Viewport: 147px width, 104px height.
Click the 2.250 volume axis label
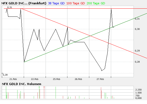[x=138, y=90]
